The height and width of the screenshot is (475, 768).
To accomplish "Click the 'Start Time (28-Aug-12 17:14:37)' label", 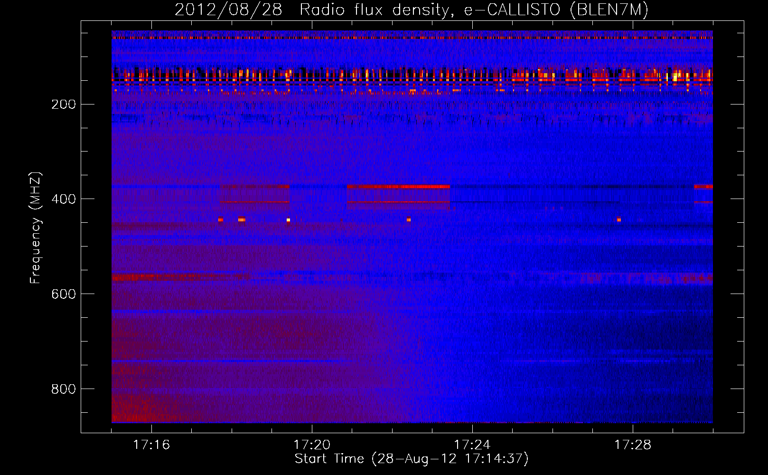I will pyautogui.click(x=412, y=459).
